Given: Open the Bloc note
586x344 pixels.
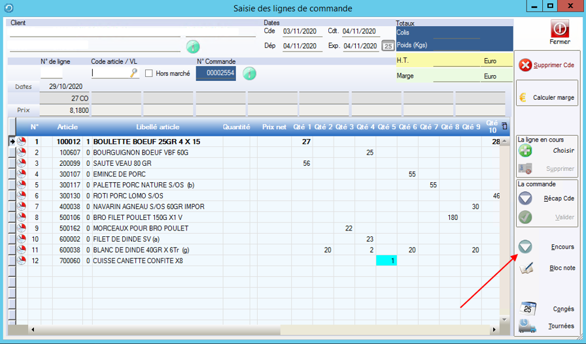Looking at the screenshot, I should pyautogui.click(x=546, y=268).
